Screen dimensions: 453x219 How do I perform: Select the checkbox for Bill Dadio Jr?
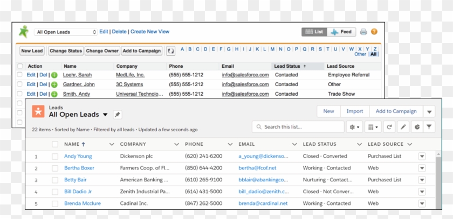click(55, 192)
